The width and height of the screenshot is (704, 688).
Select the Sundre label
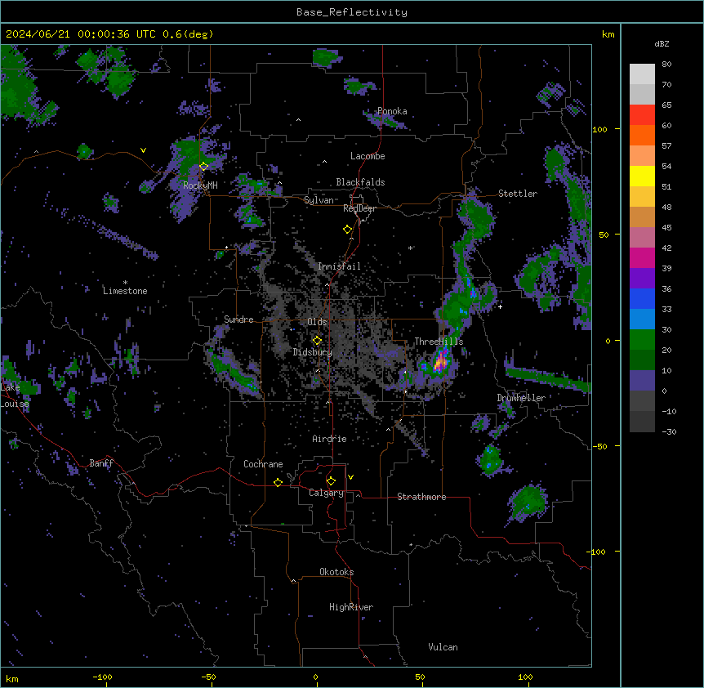pos(238,319)
